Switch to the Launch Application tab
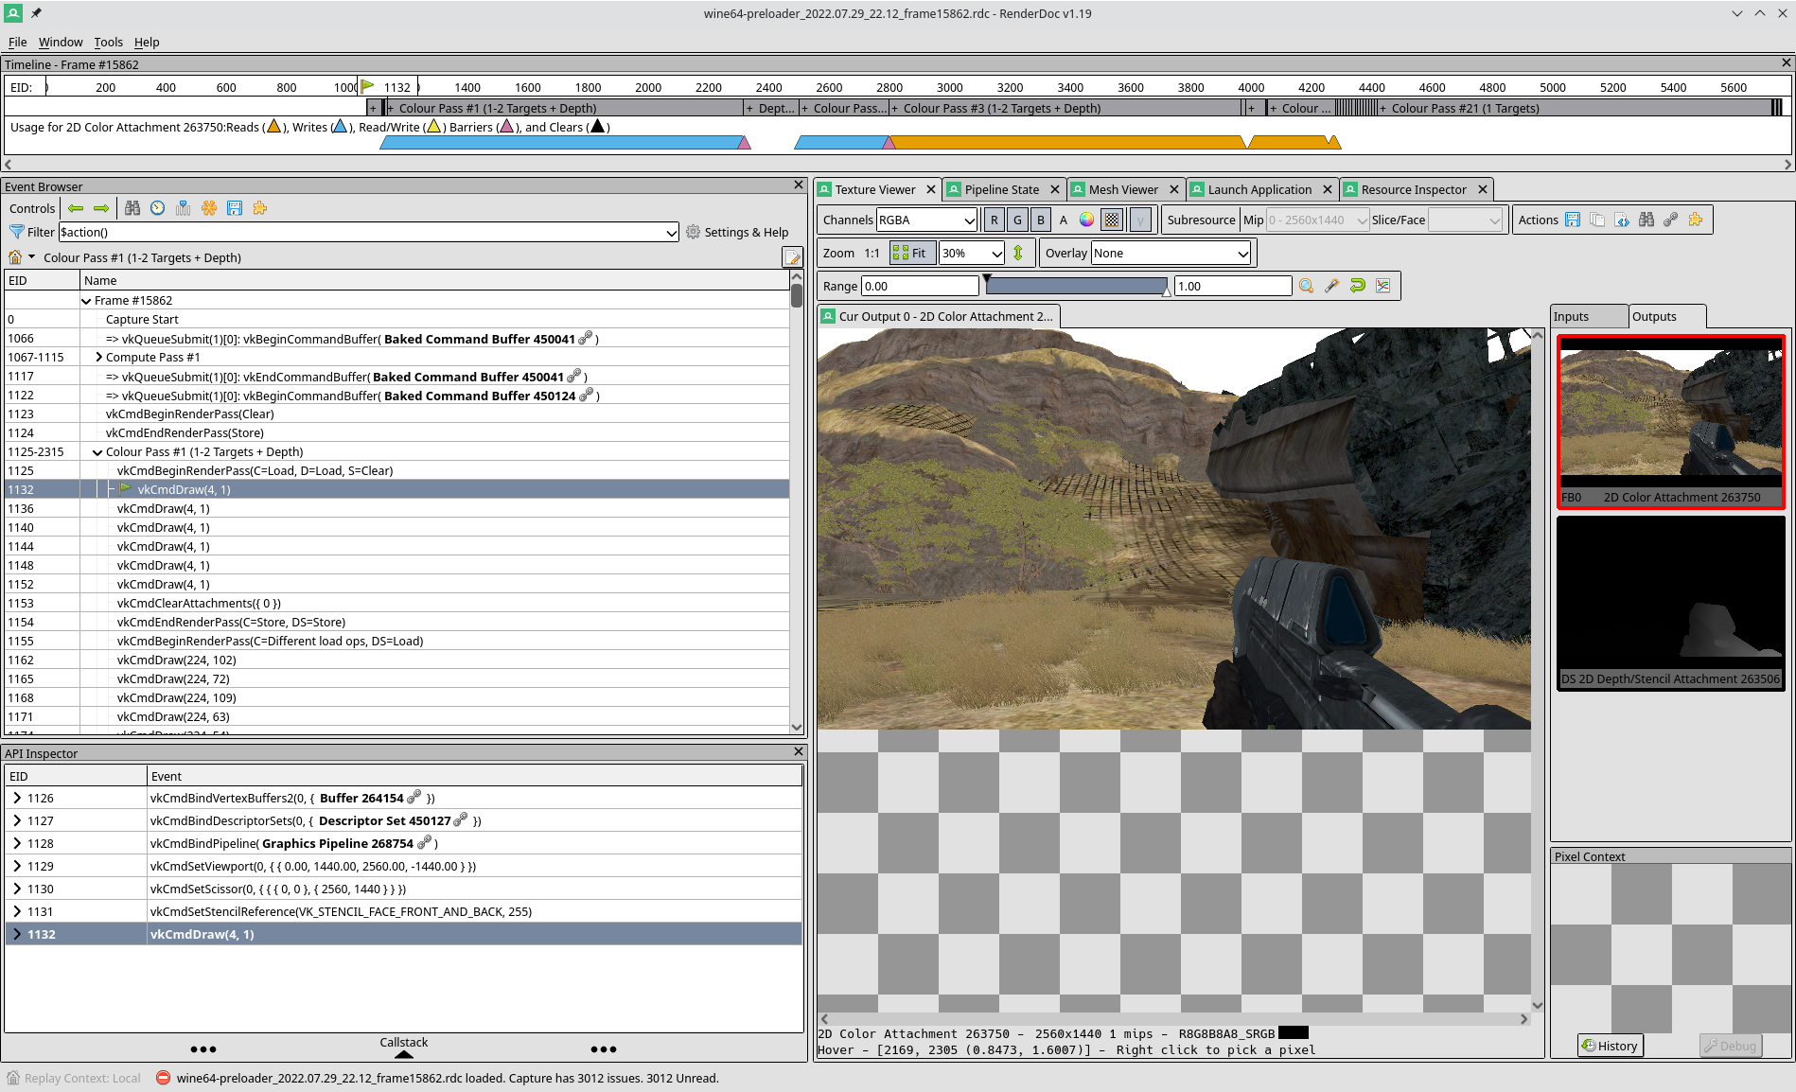 coord(1259,189)
